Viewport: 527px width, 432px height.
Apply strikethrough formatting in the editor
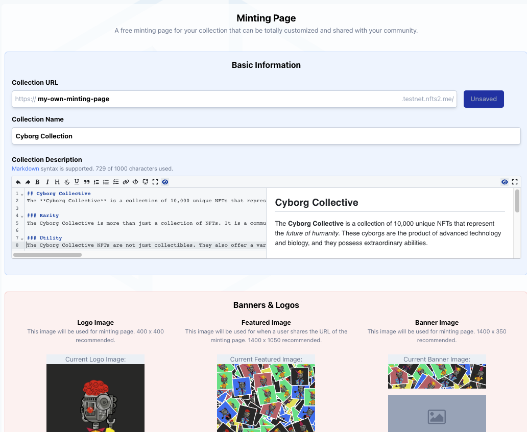coord(67,182)
